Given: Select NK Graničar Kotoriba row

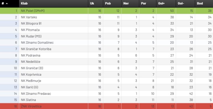Looking at the screenshot, I should coord(106,49).
